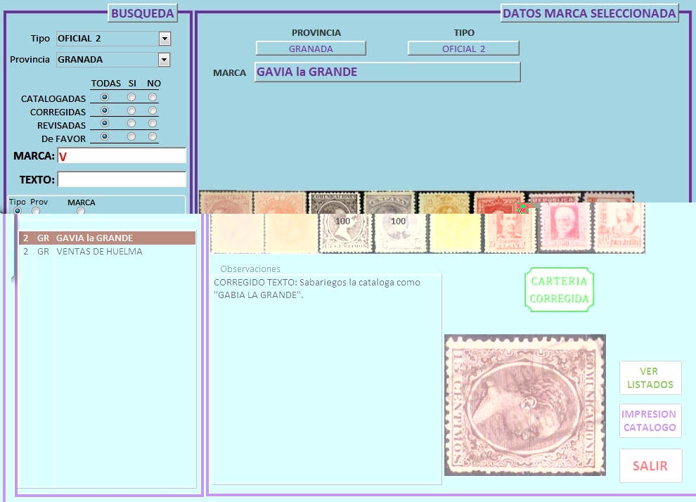Pick the Republica stamp in upper row
This screenshot has height=502, width=696.
[x=553, y=197]
